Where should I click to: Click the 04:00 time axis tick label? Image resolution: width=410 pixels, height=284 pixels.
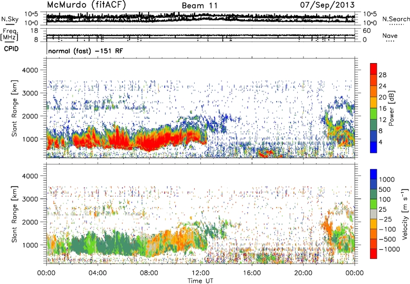click(97, 273)
